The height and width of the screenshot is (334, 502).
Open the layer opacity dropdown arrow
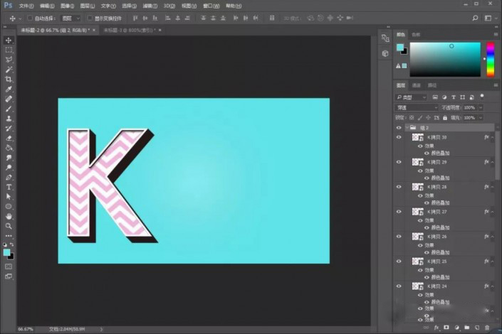click(481, 108)
